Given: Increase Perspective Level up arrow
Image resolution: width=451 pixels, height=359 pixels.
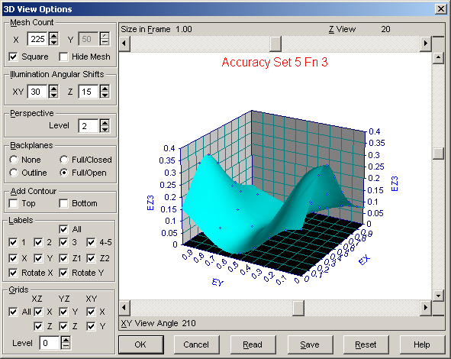Looking at the screenshot, I should pos(105,123).
